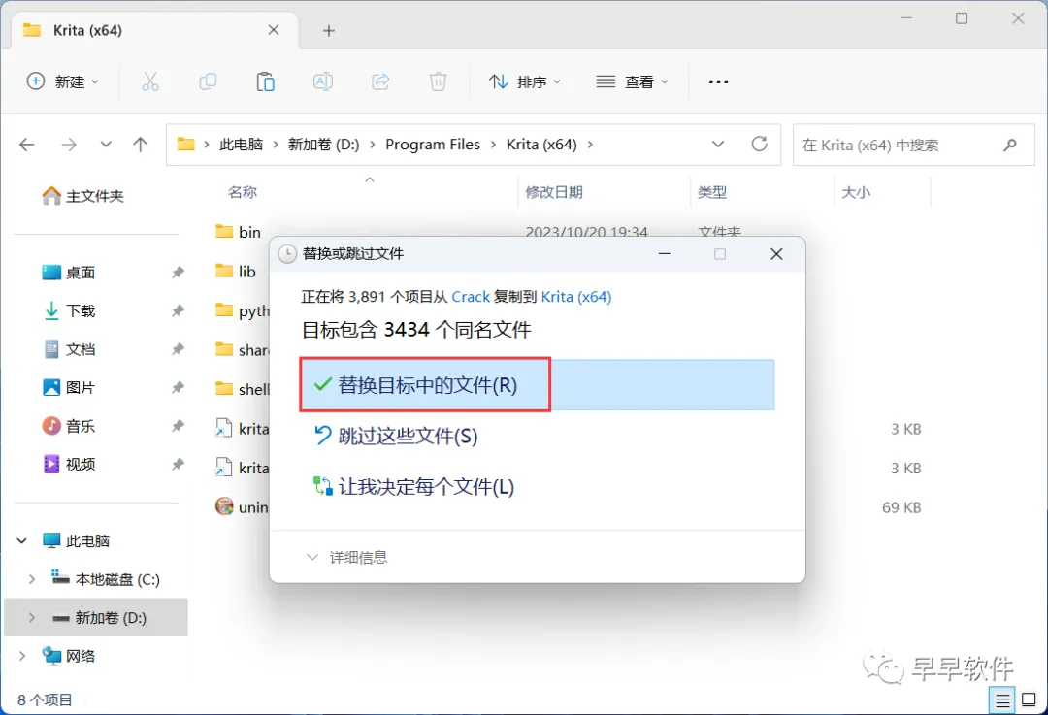
Task: Click the Copy icon in toolbar
Action: [x=208, y=81]
